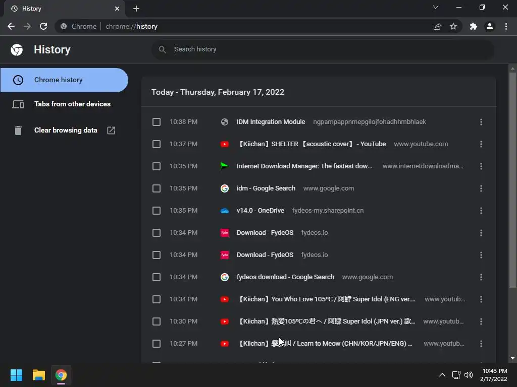517x387 pixels.
Task: Open actions menu for SHELTER acoustic cover
Action: (481, 144)
